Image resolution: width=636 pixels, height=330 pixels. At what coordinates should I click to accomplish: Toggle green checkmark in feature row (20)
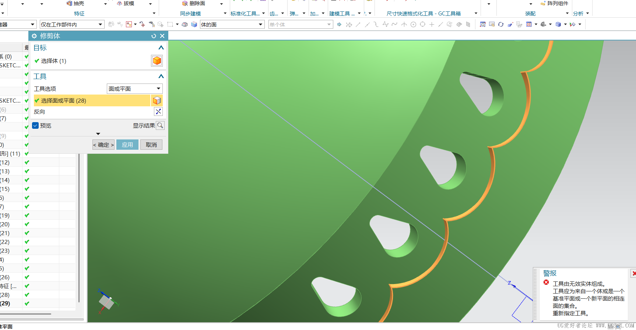pyautogui.click(x=27, y=224)
